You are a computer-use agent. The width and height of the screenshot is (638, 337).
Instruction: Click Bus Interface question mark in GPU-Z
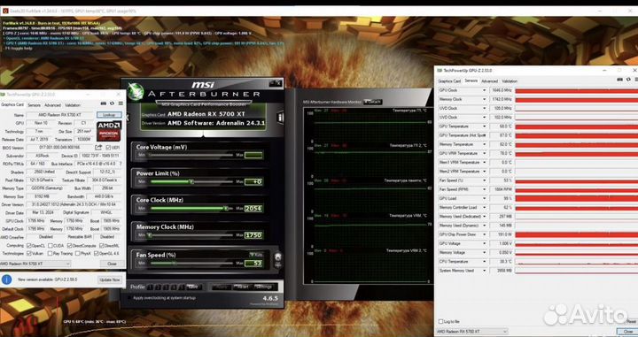(x=121, y=164)
